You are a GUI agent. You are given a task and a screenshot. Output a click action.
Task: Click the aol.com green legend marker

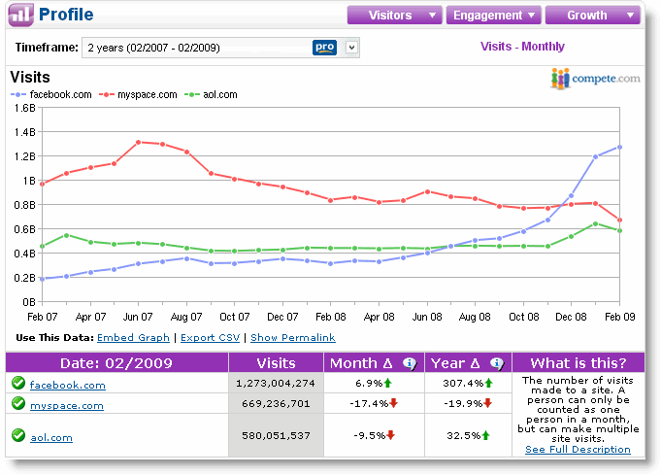pyautogui.click(x=192, y=94)
